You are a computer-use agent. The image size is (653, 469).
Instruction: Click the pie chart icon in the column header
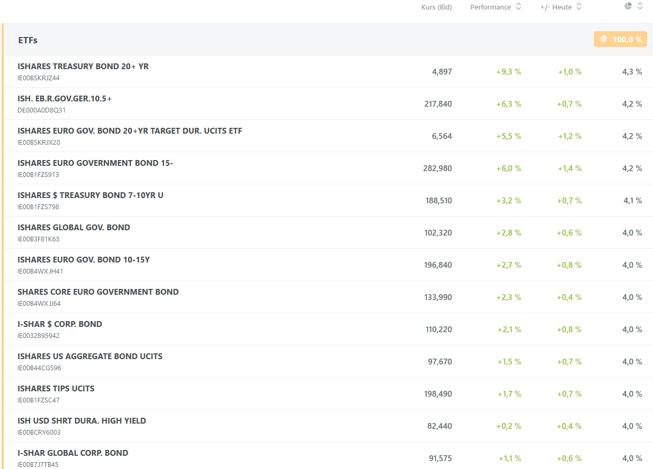tap(628, 6)
